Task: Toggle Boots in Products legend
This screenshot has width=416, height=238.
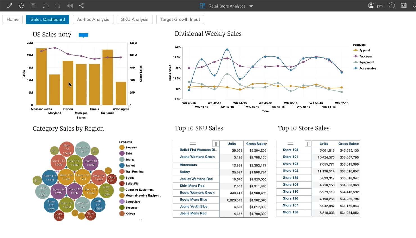Action: tap(126, 178)
